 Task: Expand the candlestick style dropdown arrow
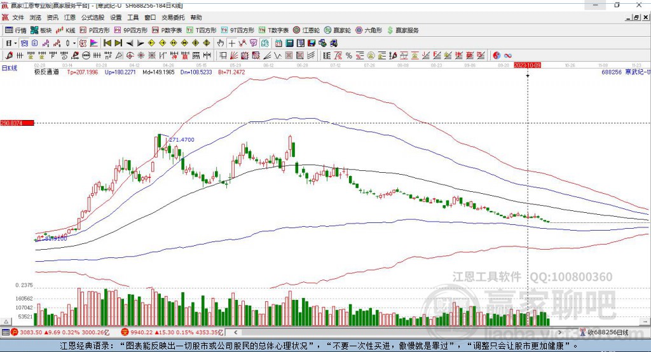click(x=74, y=43)
